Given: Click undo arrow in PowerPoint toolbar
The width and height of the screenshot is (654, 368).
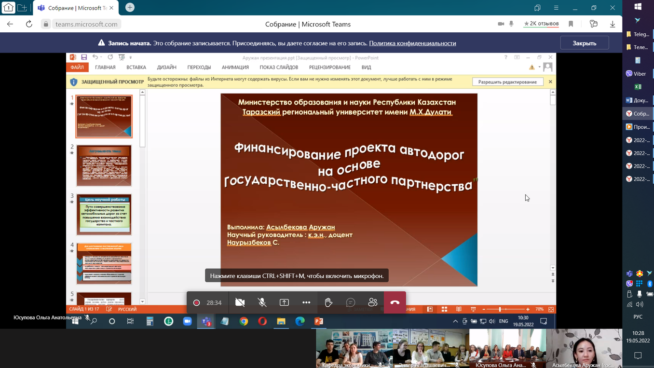Looking at the screenshot, I should pos(95,57).
